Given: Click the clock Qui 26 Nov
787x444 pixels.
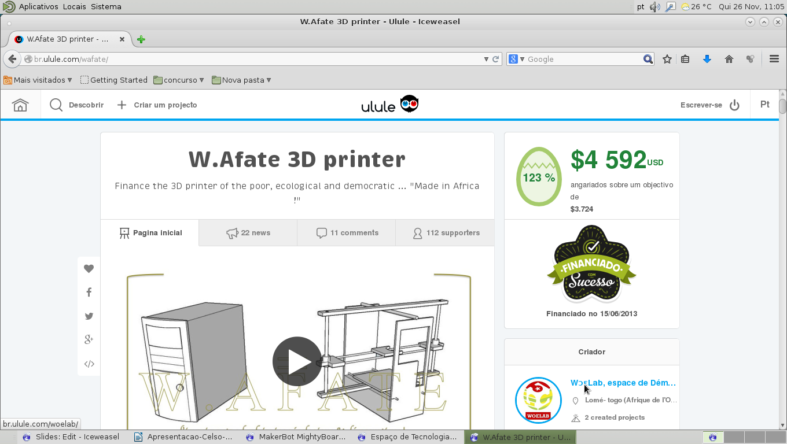Looking at the screenshot, I should (x=751, y=6).
